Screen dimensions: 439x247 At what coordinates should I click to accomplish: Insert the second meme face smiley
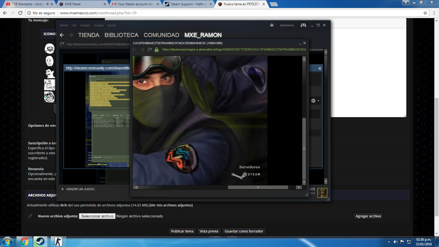[x=49, y=61]
